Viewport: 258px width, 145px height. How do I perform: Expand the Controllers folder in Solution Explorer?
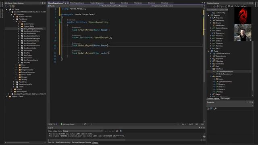211,64
